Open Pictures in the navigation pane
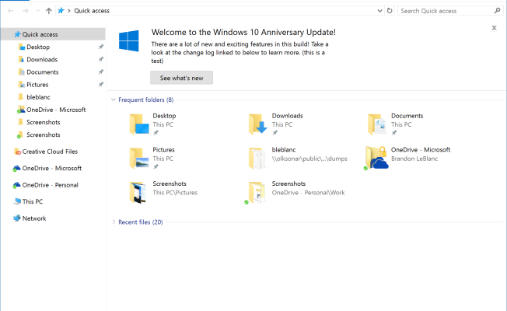Image resolution: width=507 pixels, height=311 pixels. click(x=37, y=85)
